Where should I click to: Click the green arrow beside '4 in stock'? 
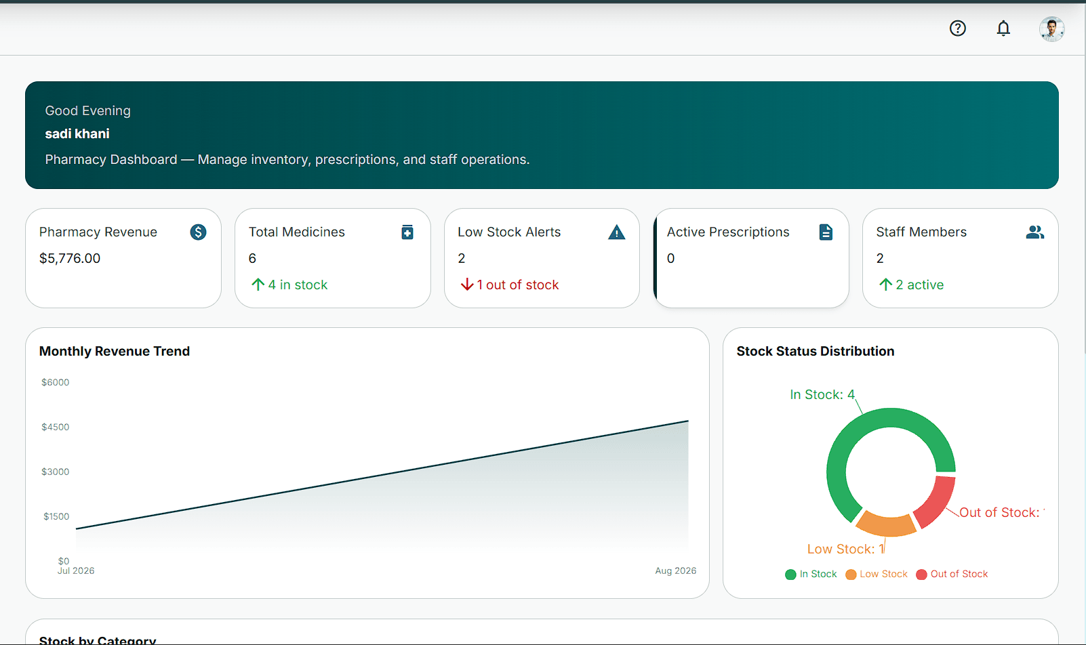[x=258, y=285]
